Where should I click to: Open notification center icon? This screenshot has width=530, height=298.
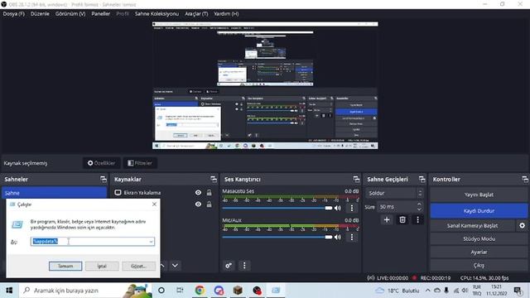[518, 291]
